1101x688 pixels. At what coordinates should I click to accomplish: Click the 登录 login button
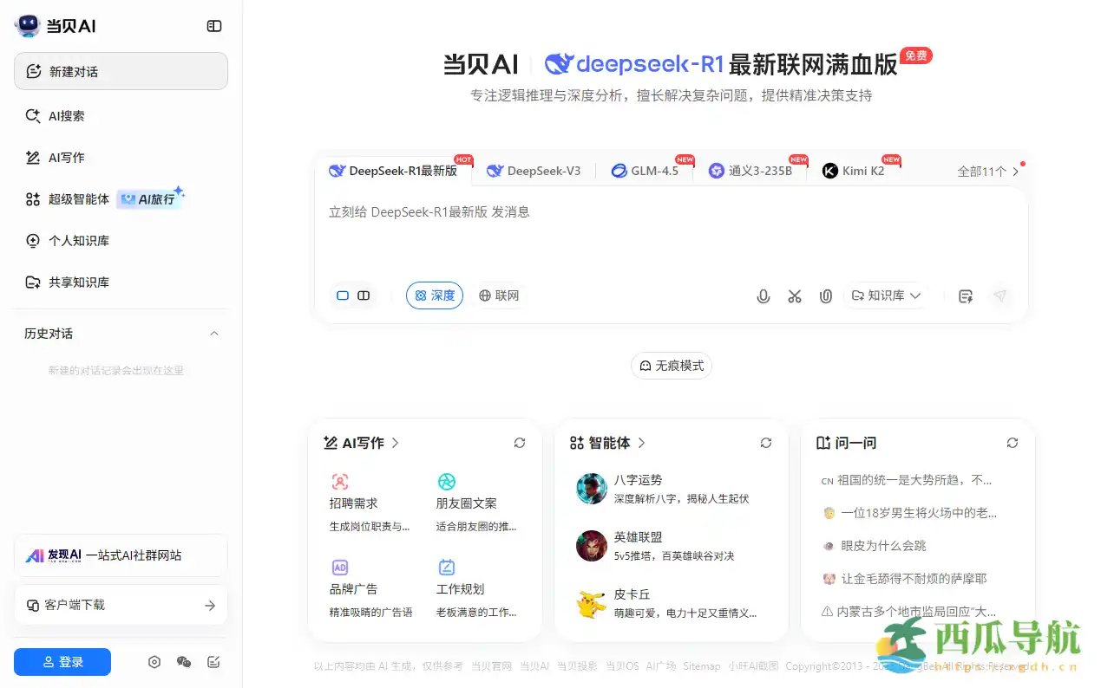pos(62,661)
